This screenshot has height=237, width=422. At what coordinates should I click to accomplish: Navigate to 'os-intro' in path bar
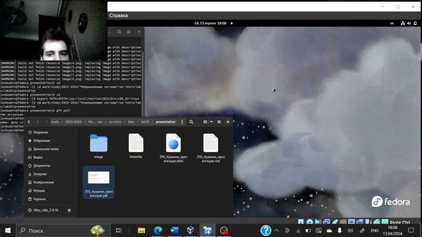[115, 122]
